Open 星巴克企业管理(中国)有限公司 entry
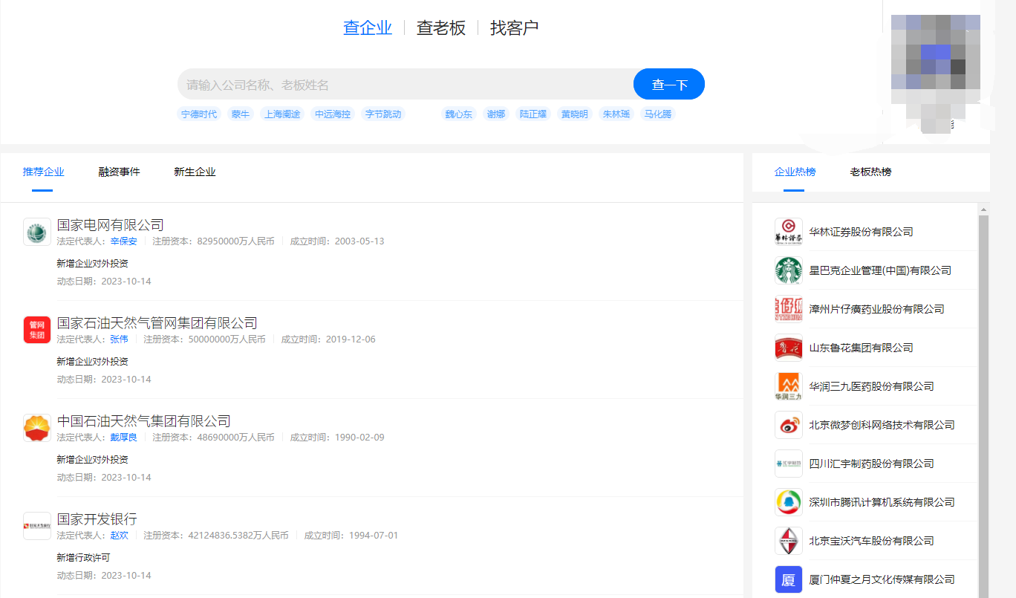This screenshot has width=1016, height=598. [880, 270]
